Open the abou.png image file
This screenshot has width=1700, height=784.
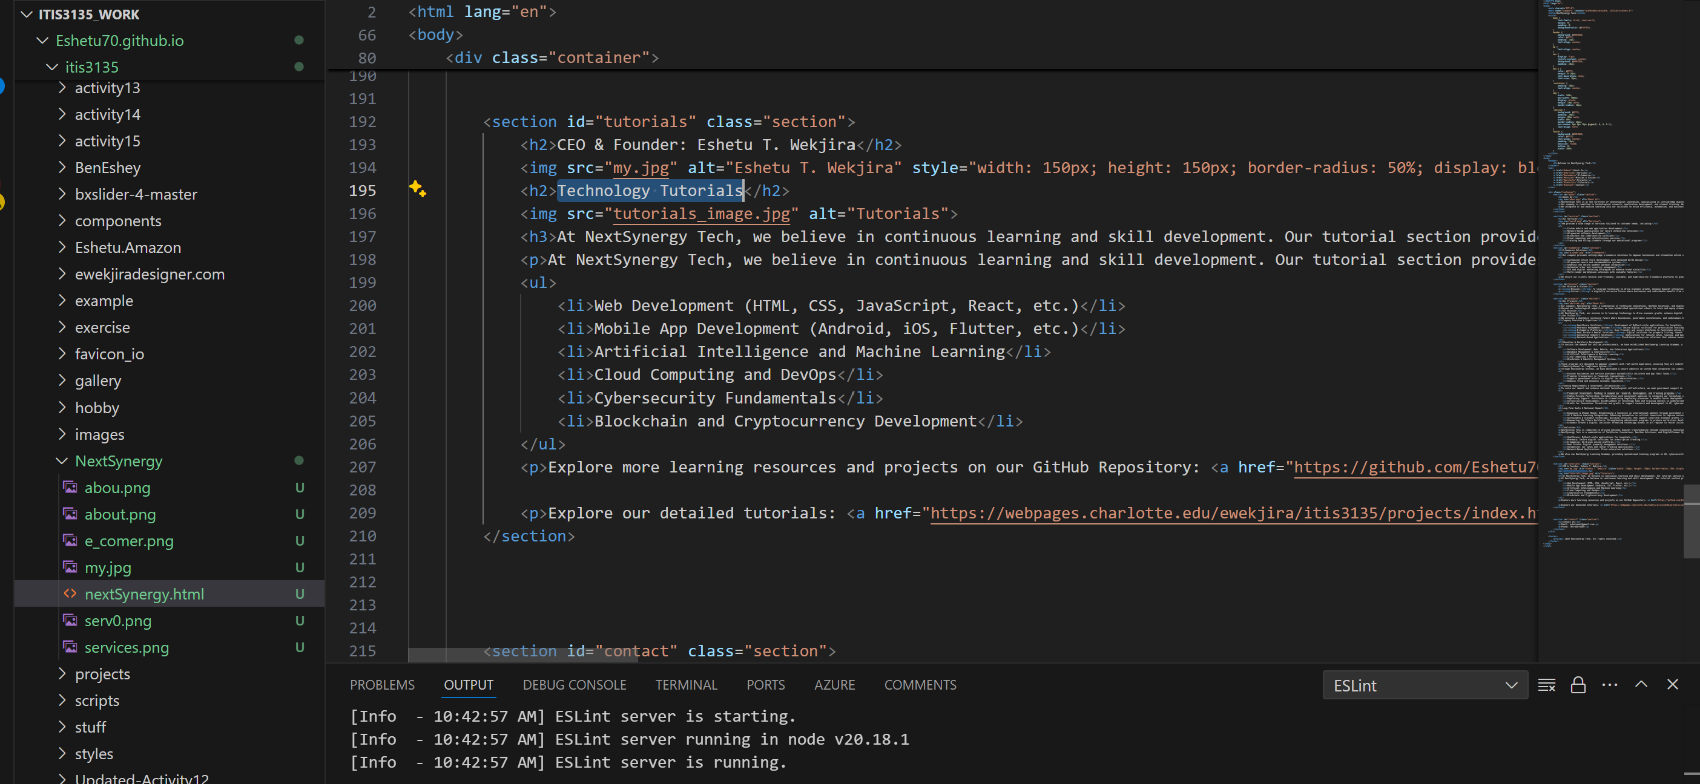click(x=170, y=488)
